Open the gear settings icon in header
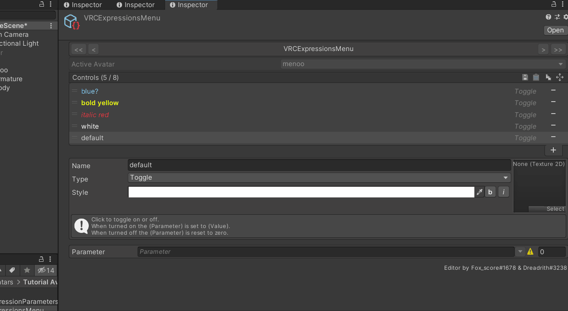This screenshot has height=311, width=568. pos(566,17)
